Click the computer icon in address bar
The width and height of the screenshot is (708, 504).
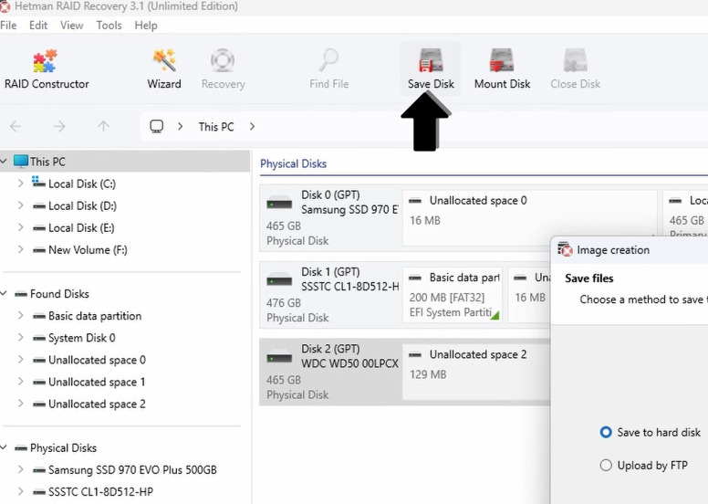click(x=157, y=127)
